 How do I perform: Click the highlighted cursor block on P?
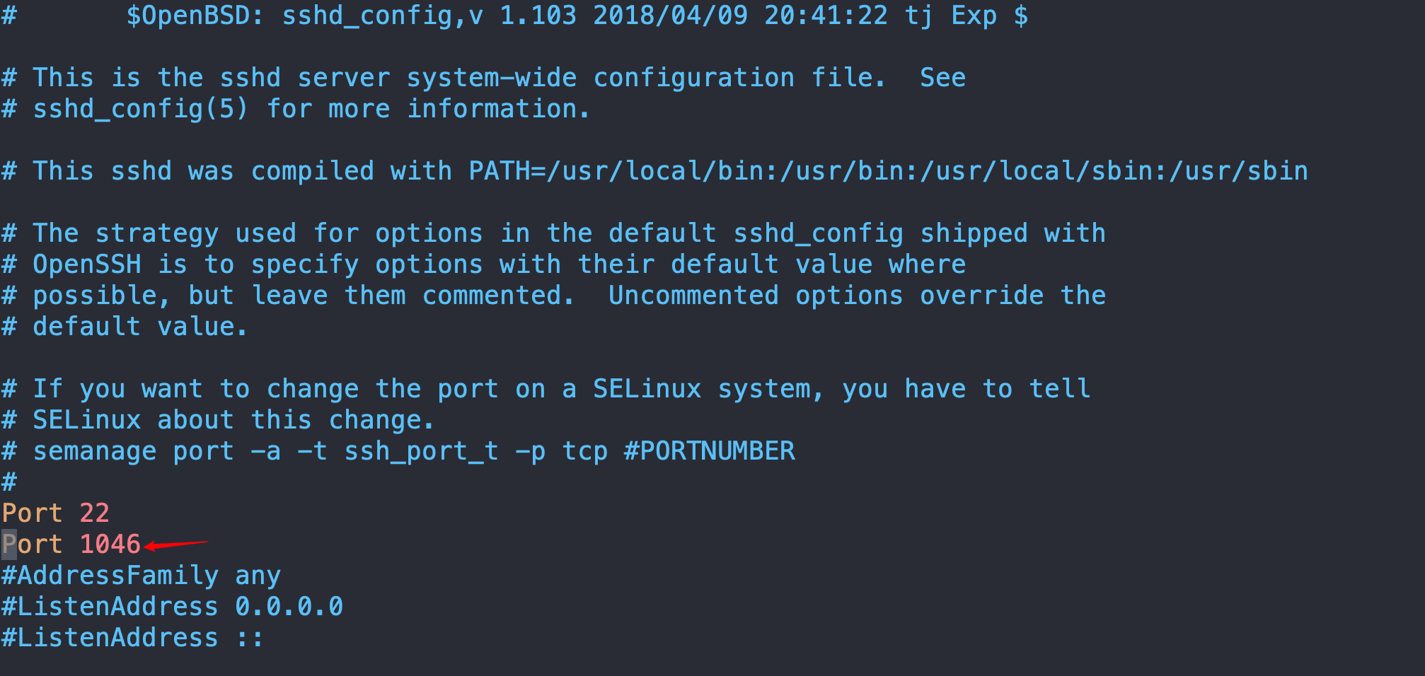click(x=9, y=544)
